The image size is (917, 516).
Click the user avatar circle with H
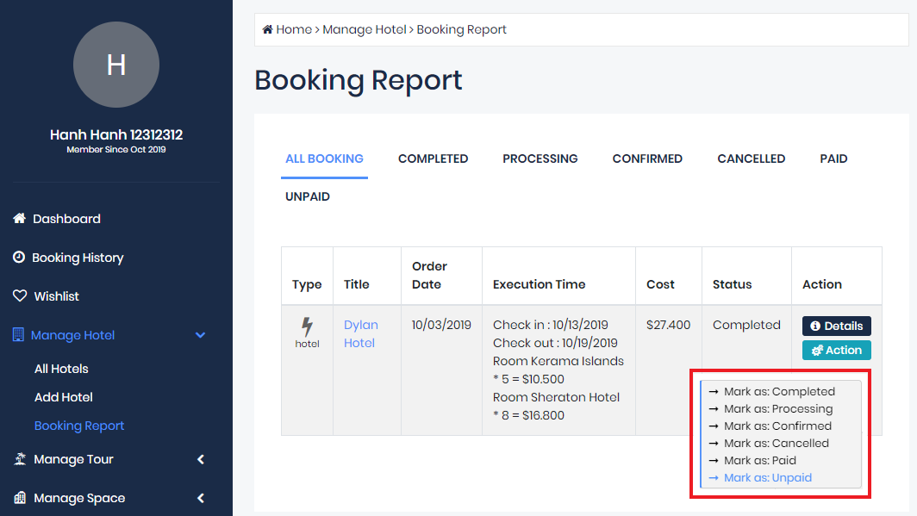point(116,65)
